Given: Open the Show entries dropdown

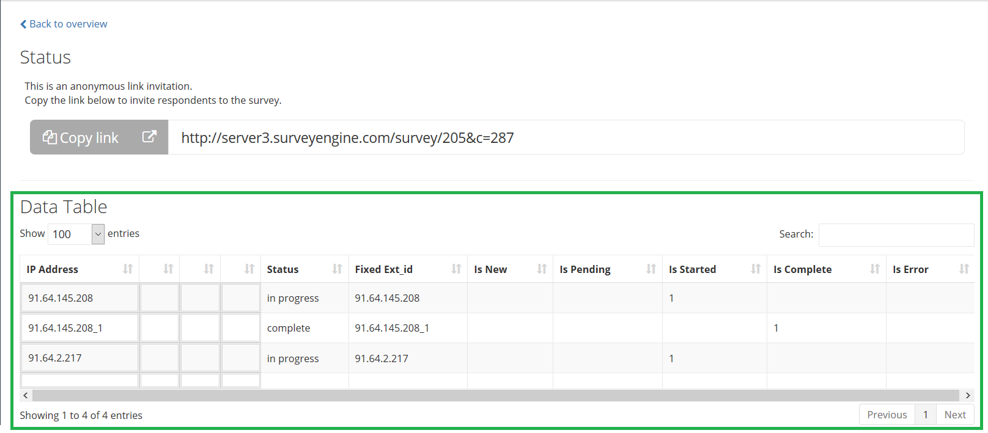Looking at the screenshot, I should tap(76, 234).
